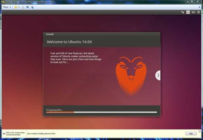The image size is (203, 140).
Task: Click the Help button in VMware status bar
Action: (191, 133)
